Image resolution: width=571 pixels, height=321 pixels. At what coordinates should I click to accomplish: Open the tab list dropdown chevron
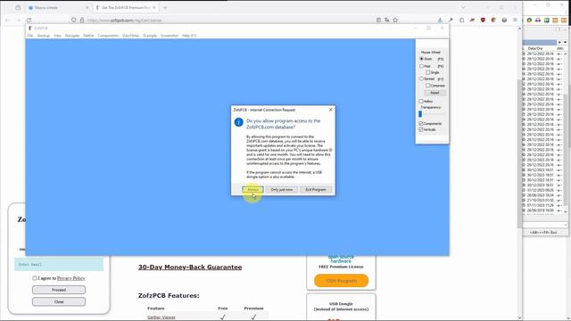tap(463, 7)
